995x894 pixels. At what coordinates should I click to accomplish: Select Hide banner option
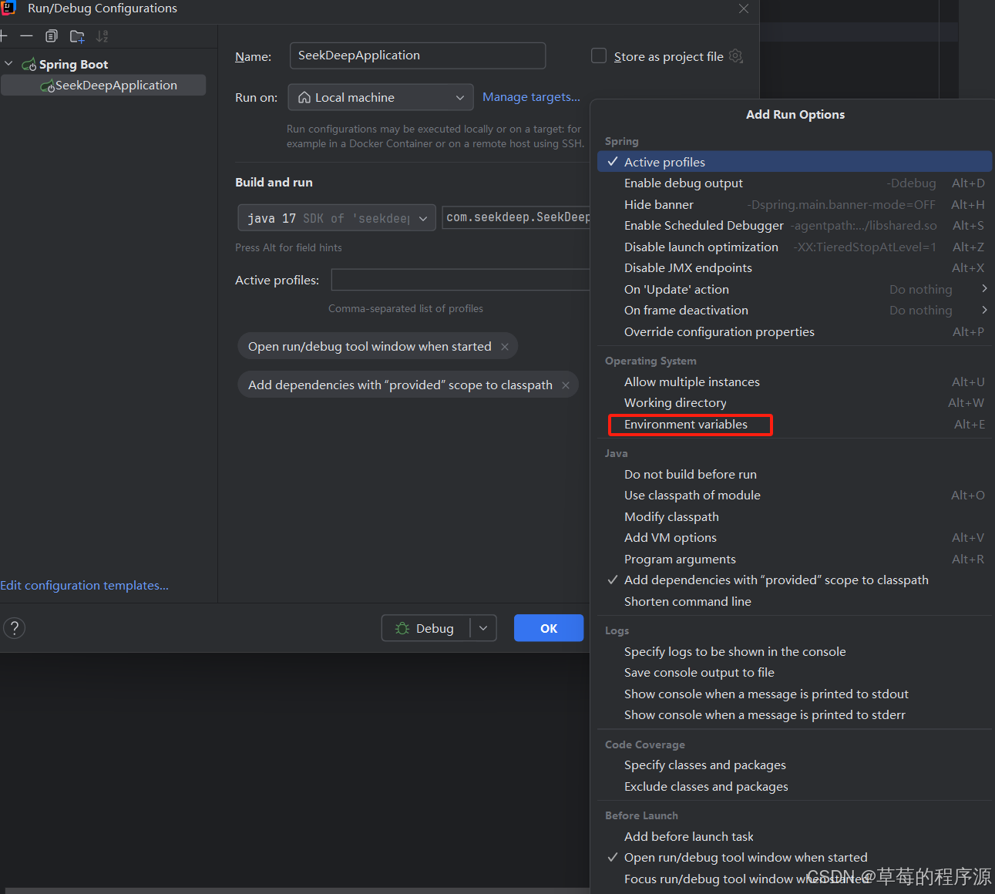(795, 205)
